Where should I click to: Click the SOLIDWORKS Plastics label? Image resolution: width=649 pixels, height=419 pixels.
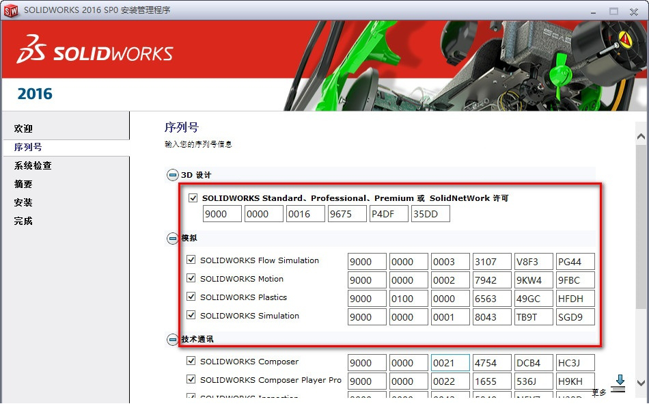243,297
